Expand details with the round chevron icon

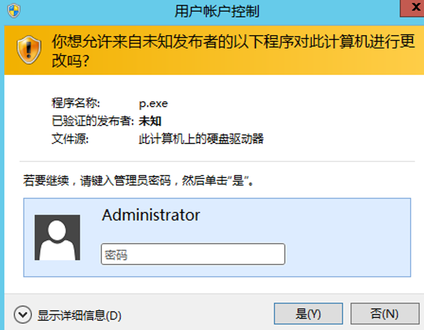click(x=23, y=315)
